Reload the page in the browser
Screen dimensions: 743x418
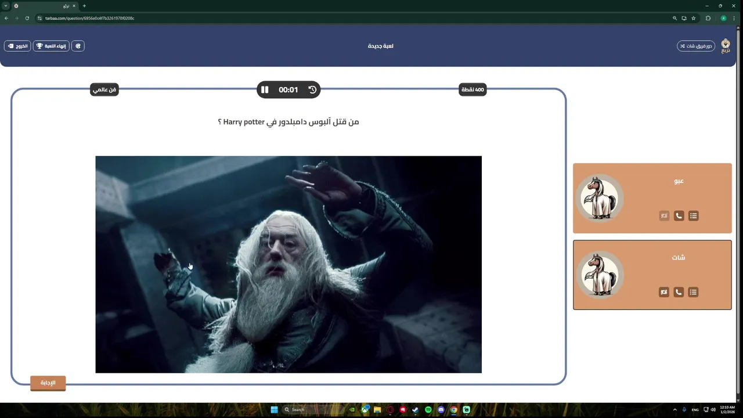click(27, 18)
